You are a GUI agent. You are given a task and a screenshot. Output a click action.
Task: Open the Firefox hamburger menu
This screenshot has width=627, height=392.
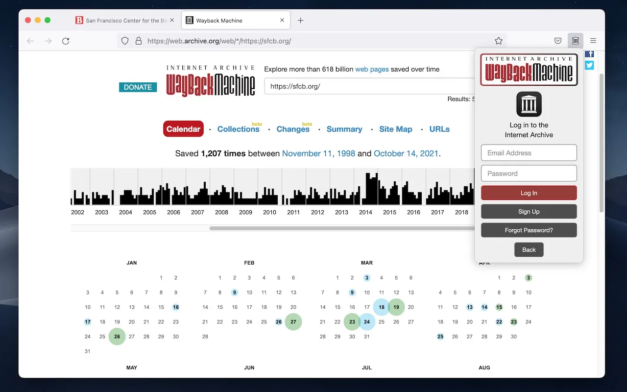click(x=593, y=41)
